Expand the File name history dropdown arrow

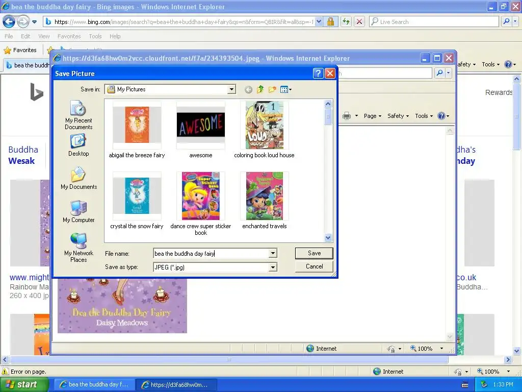point(273,253)
